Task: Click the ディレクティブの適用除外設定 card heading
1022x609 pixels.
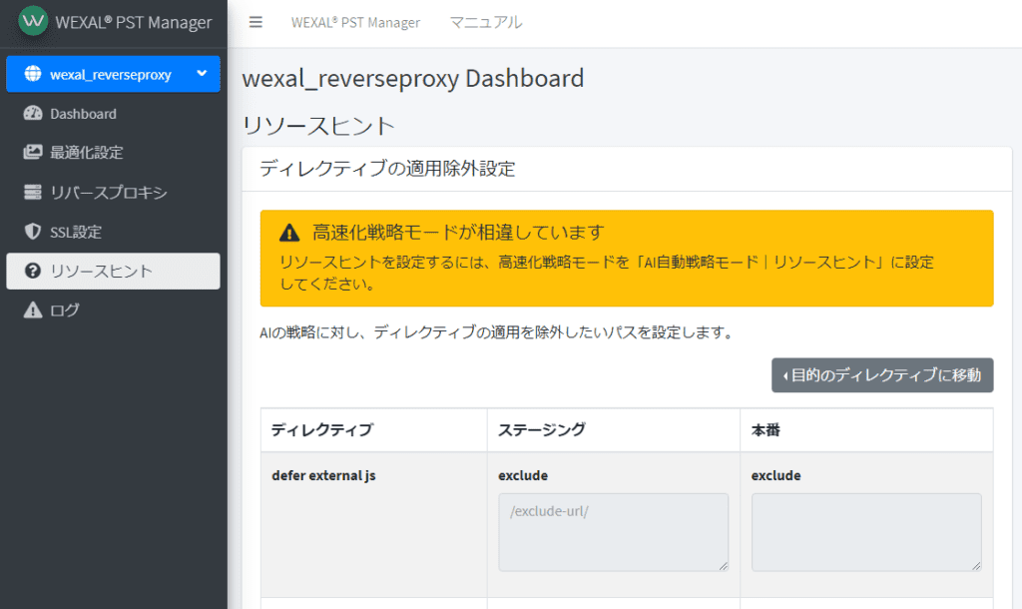Action: (x=387, y=169)
